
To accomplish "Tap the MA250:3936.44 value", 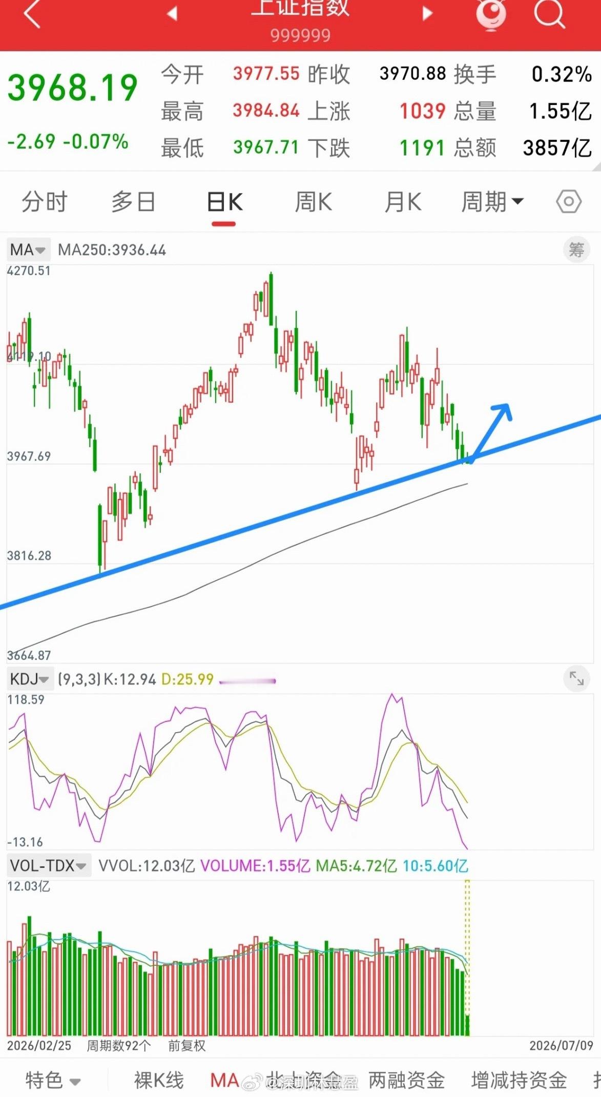I will click(x=112, y=250).
